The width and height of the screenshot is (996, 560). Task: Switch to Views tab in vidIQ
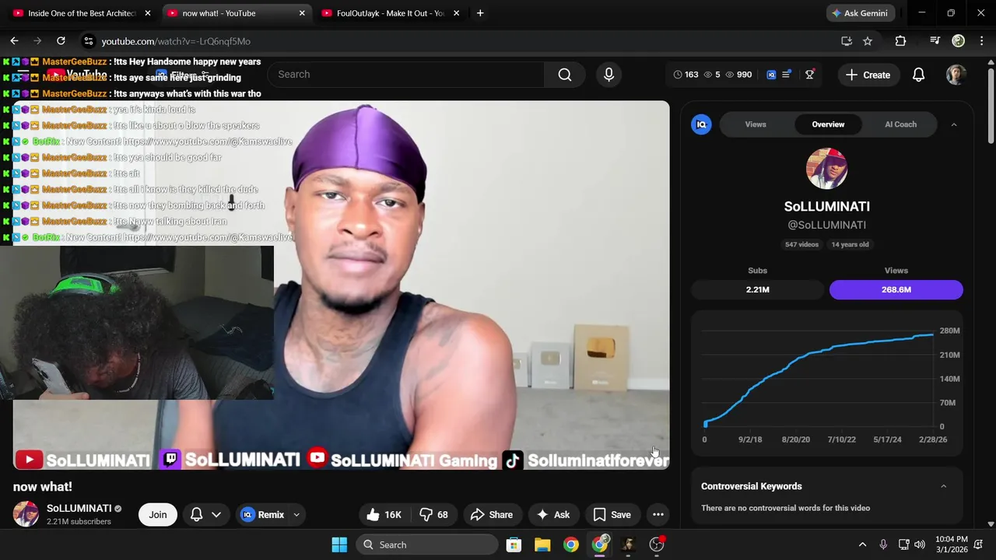click(x=756, y=124)
